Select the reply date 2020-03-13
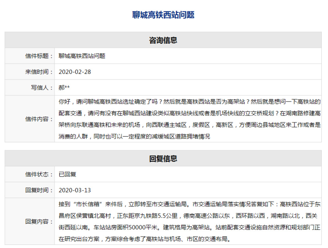328x248 pixels. click(x=74, y=190)
